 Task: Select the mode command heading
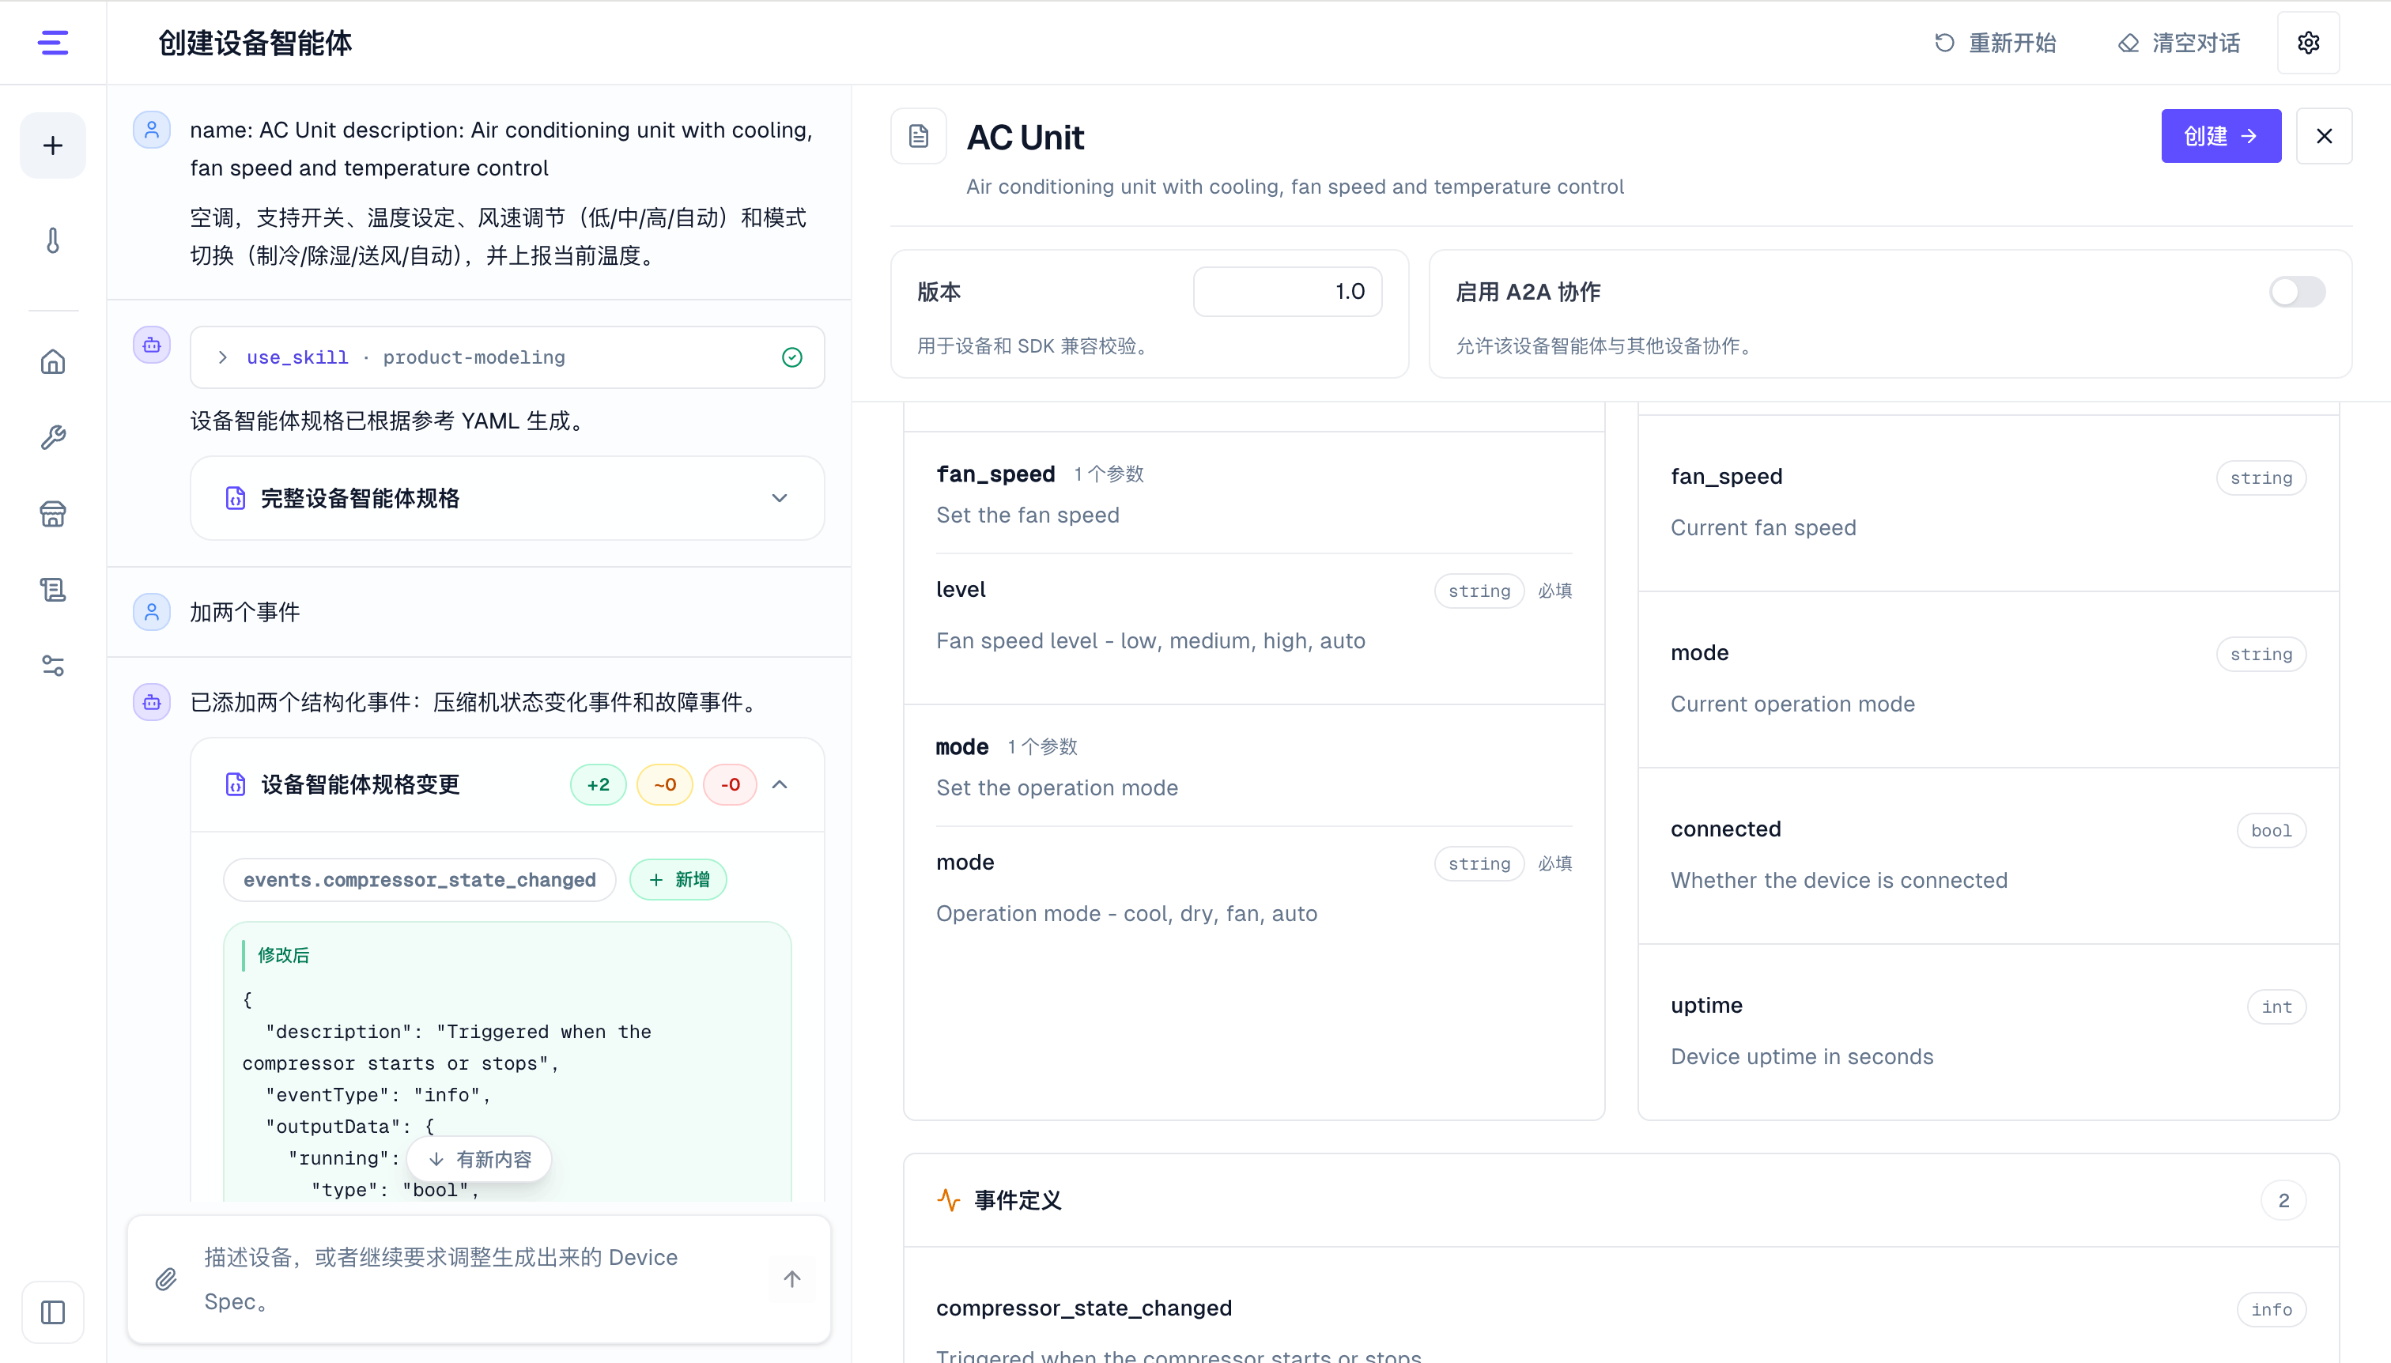[962, 747]
